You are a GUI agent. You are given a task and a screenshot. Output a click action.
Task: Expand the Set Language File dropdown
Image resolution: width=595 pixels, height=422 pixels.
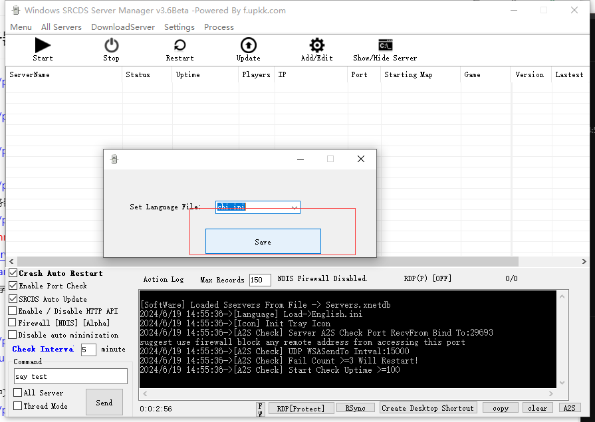[294, 207]
